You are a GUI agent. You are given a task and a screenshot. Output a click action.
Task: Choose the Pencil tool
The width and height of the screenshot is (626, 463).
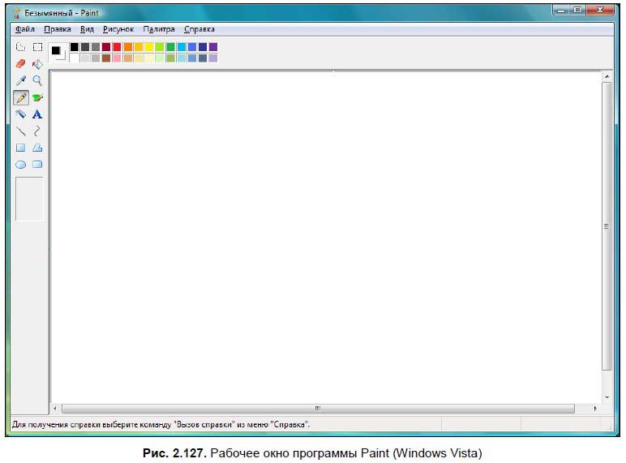21,97
